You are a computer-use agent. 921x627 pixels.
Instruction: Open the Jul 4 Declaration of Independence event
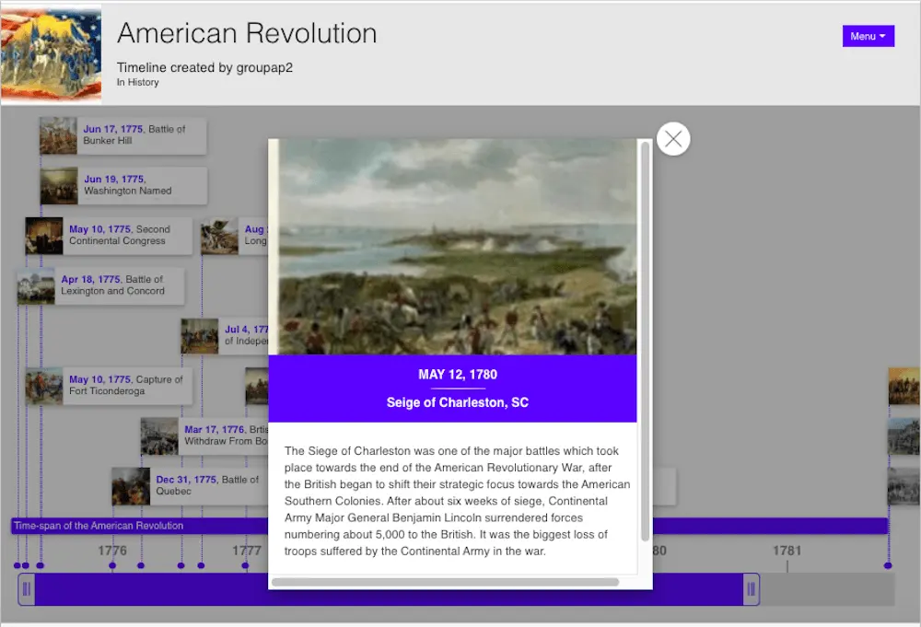[x=225, y=336]
